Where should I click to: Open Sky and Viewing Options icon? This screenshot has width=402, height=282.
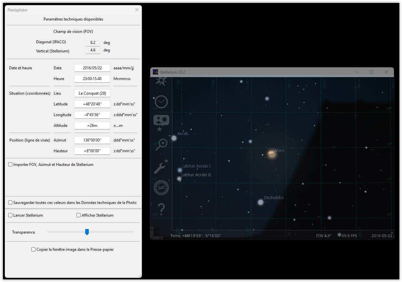point(161,123)
